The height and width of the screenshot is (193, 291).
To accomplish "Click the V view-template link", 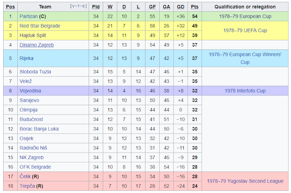I will coord(73,6).
